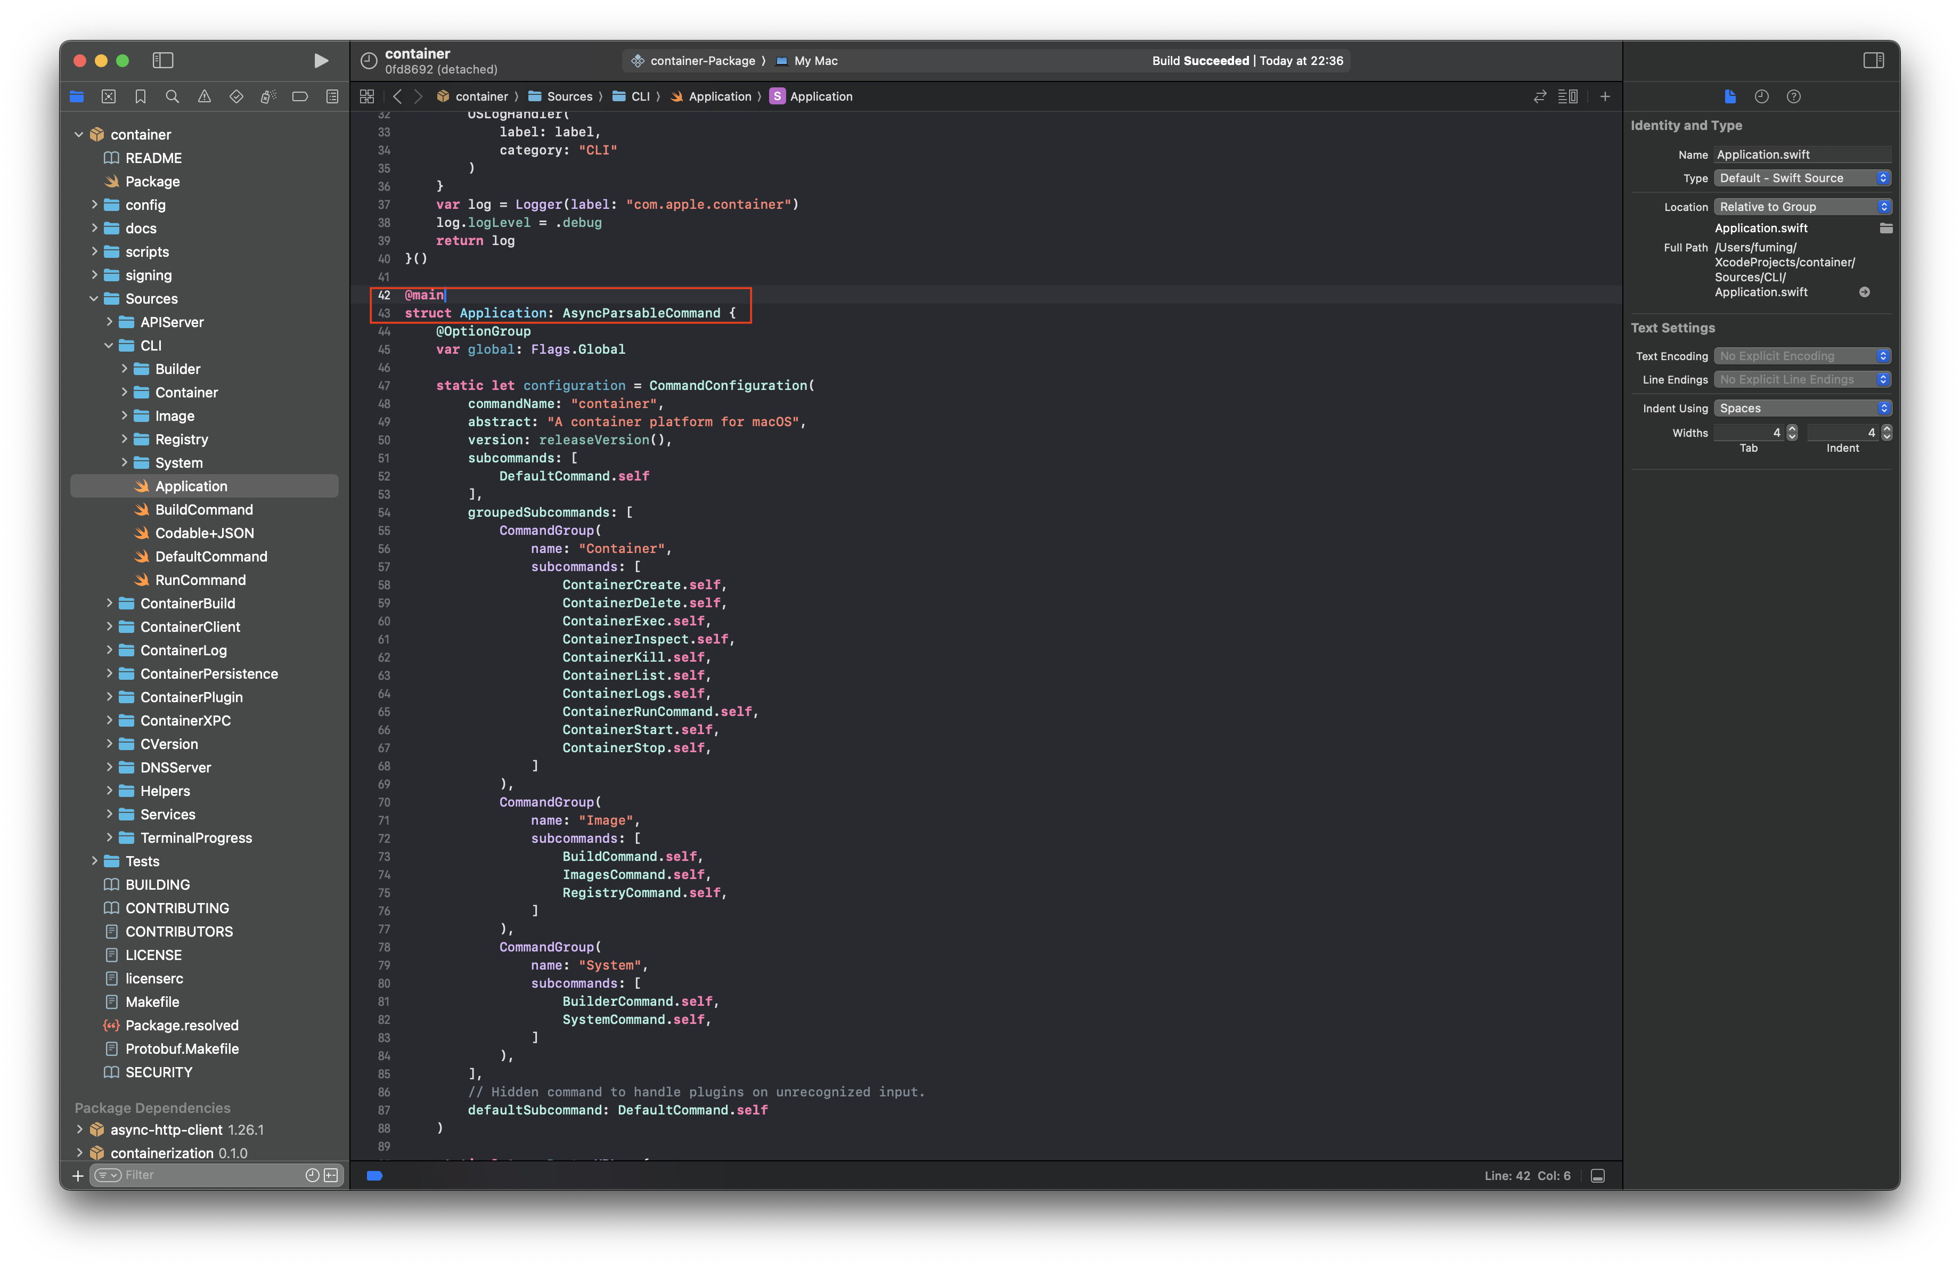Open the Find navigator magnifier icon
Screen dimensions: 1960x1269
coord(172,96)
